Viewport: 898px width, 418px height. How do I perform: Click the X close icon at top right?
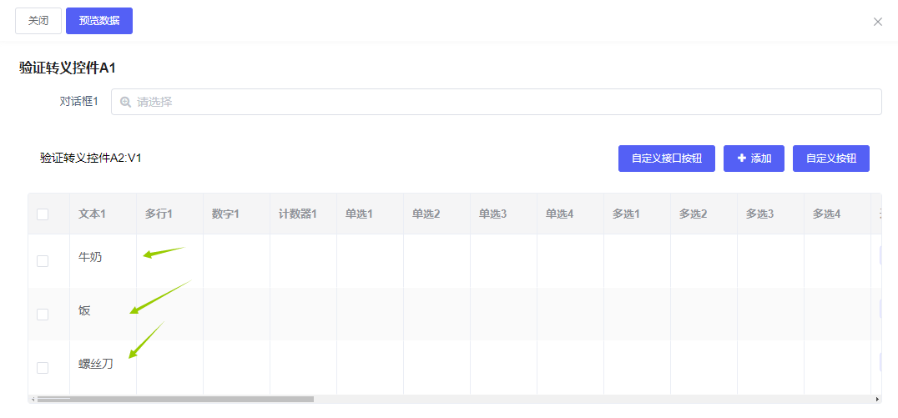pyautogui.click(x=877, y=22)
